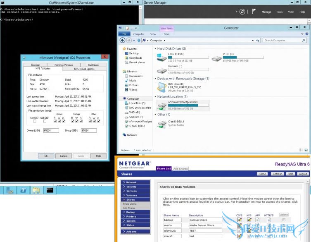Image resolution: width=311 pixels, height=242 pixels.
Task: Select the nfsmount (\\netgear) (Q:) network drive icon
Action: click(x=161, y=106)
